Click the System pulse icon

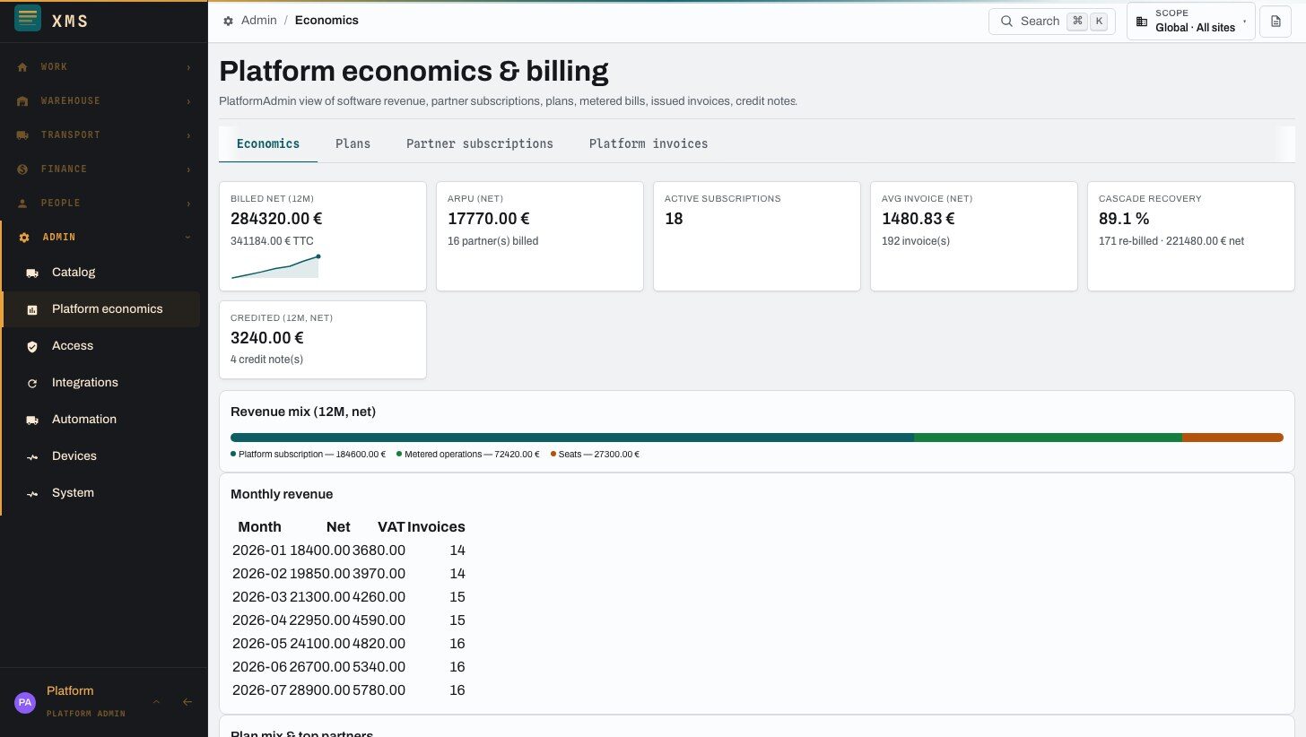[x=32, y=493]
